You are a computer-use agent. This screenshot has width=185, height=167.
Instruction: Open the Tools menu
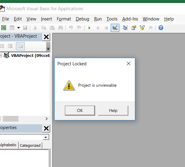(112, 19)
